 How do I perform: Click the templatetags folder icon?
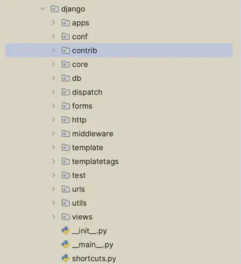[65, 161]
